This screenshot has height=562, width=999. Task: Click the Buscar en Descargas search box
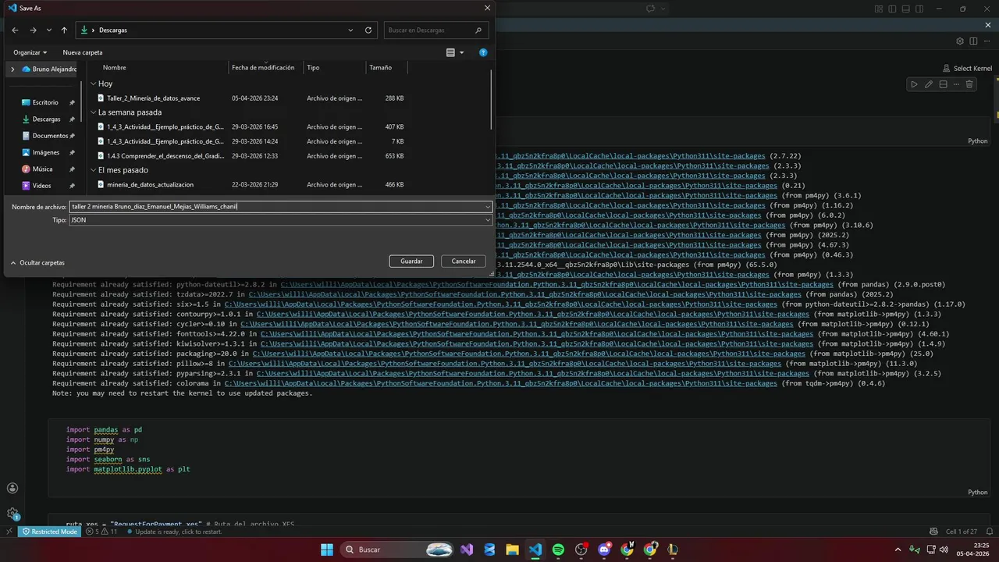436,30
